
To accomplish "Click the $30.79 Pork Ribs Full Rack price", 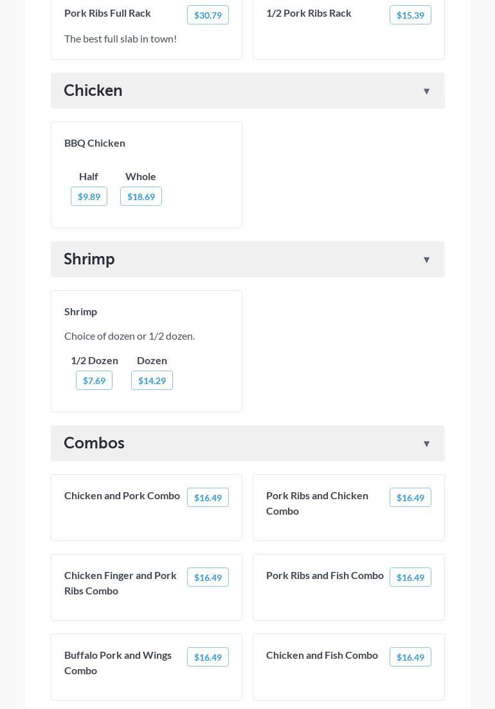I will point(208,15).
